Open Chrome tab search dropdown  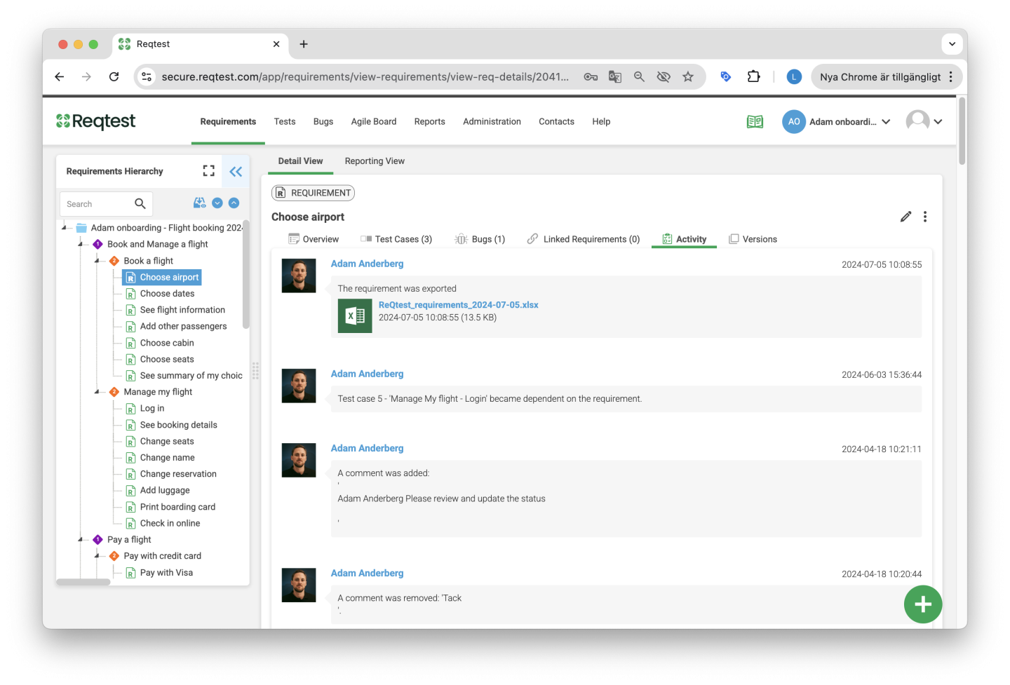(952, 43)
